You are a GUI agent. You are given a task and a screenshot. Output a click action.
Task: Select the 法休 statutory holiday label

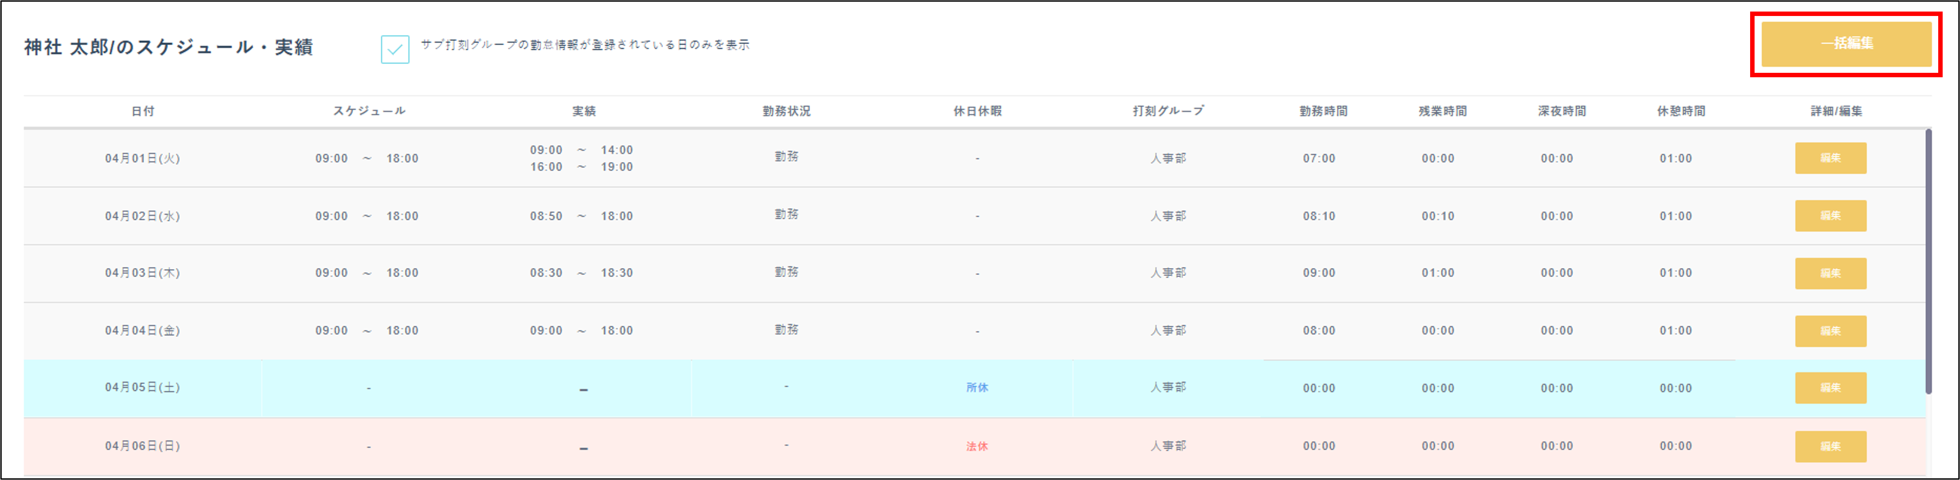tap(978, 446)
